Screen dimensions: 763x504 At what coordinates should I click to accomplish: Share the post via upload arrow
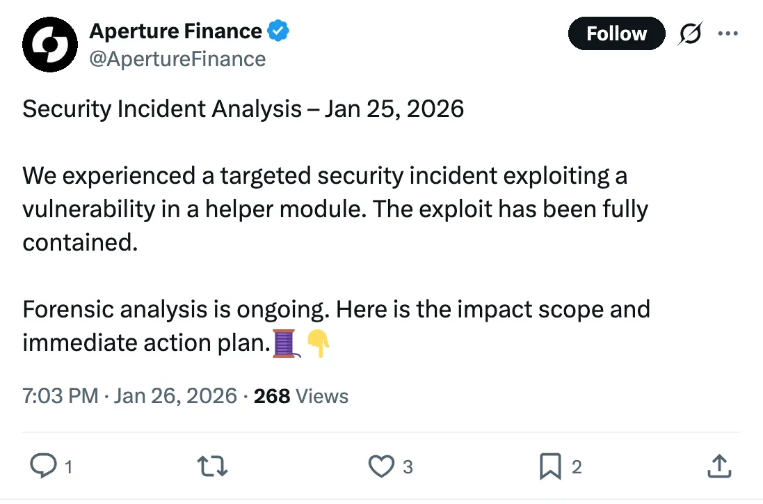[718, 466]
